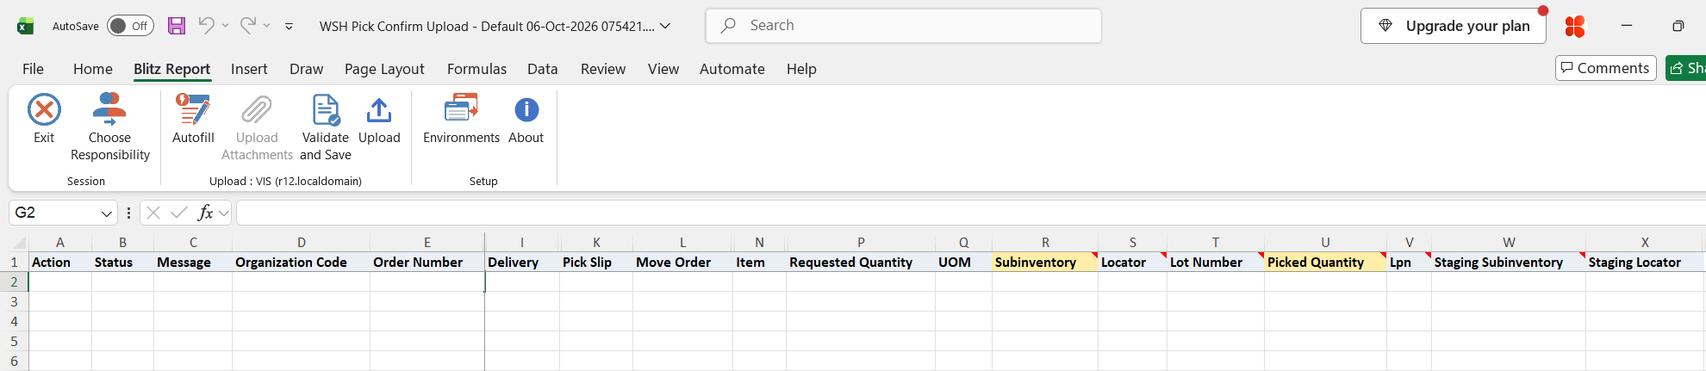Viewport: 1706px width, 371px height.
Task: Switch to the Formulas tab
Action: pyautogui.click(x=476, y=69)
